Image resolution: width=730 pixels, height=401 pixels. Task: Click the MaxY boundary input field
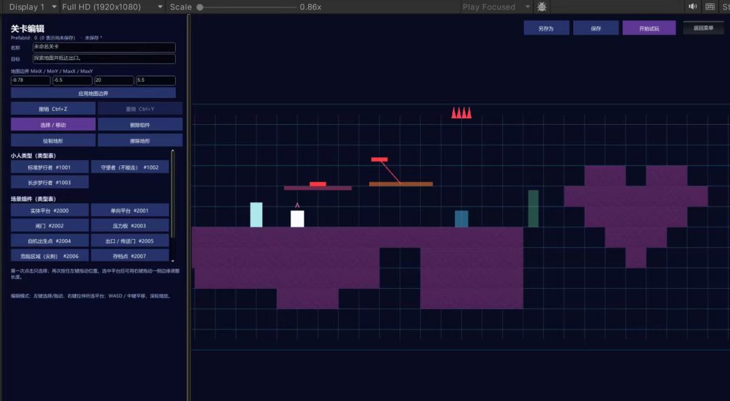[156, 80]
